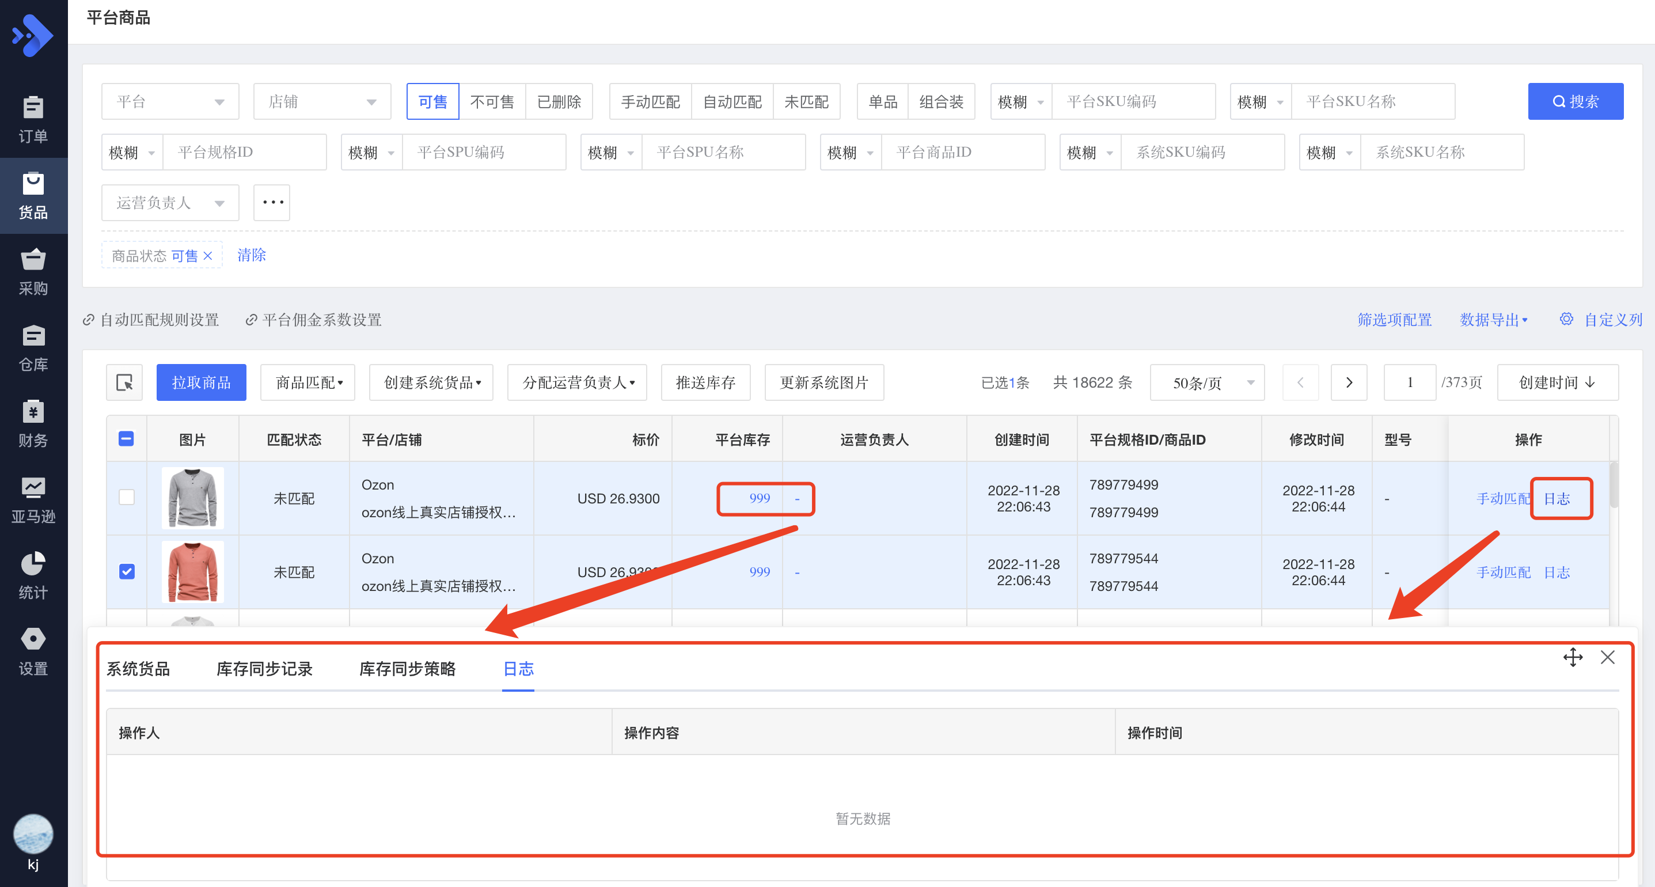Remove the 商品状态 可售 filter tag
Image resolution: width=1655 pixels, height=887 pixels.
coord(207,256)
